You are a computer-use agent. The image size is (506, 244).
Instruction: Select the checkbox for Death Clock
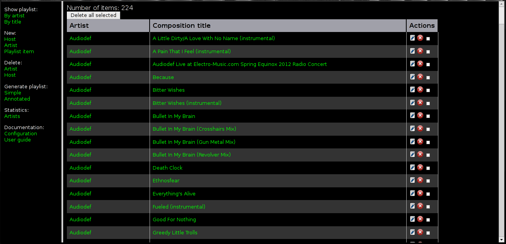428,167
